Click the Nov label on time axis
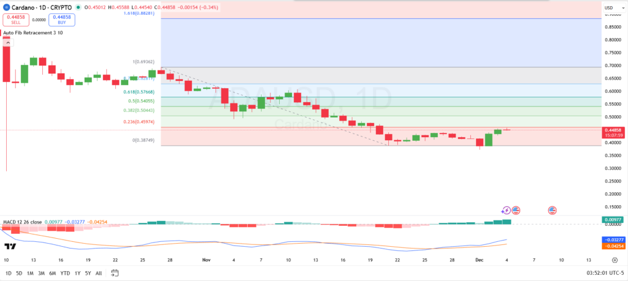 point(206,260)
